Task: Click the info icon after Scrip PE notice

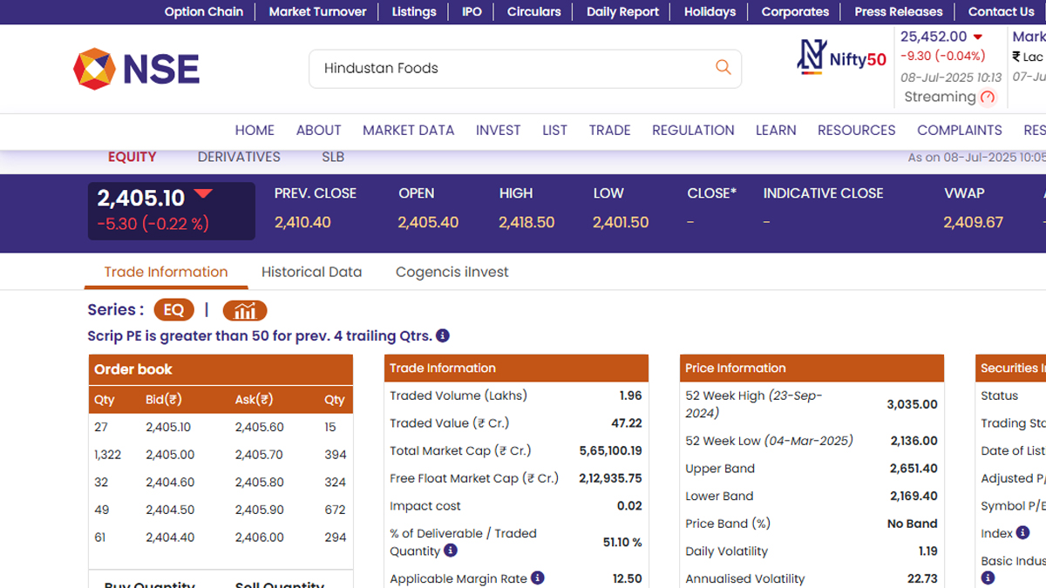Action: pyautogui.click(x=443, y=335)
